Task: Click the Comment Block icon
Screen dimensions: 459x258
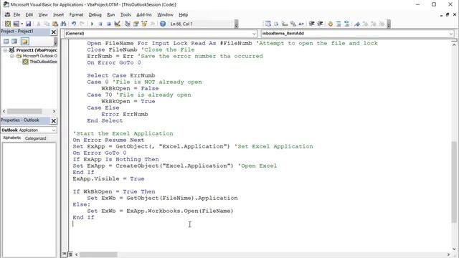Action: pyautogui.click(x=339, y=24)
